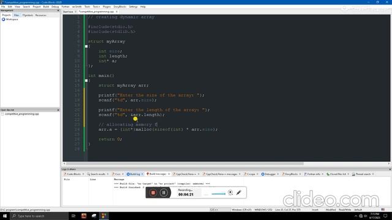Click the C/C++ language status field
The width and height of the screenshot is (392, 220).
[214, 210]
